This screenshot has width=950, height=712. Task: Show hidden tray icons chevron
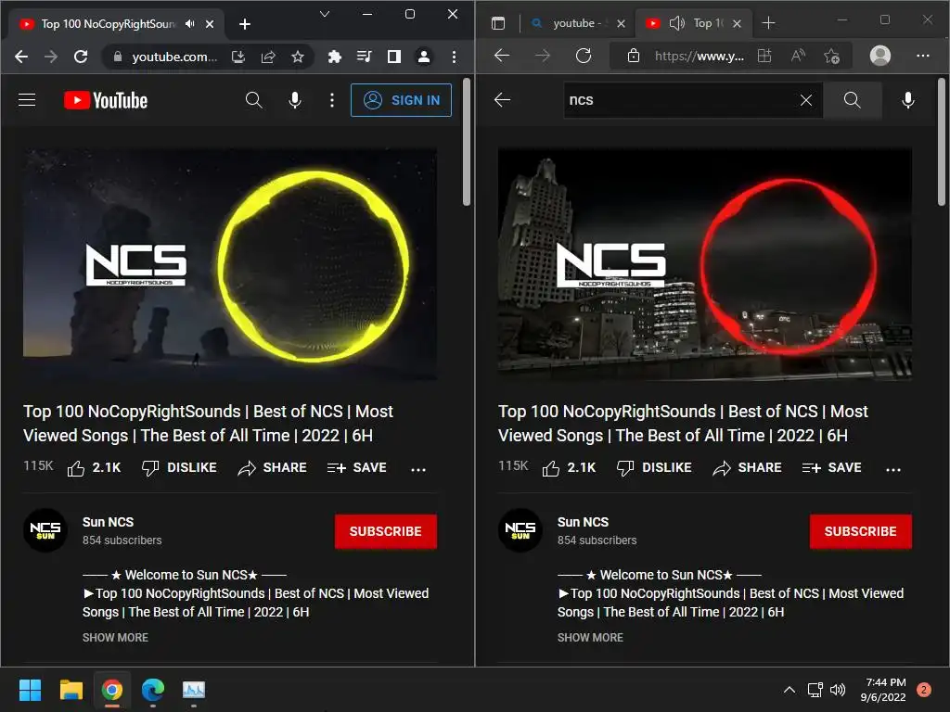tap(789, 690)
